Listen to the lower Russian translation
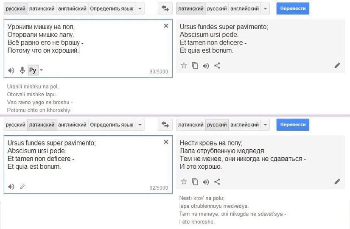Viewport: 350px width, 229px height. coord(206,182)
